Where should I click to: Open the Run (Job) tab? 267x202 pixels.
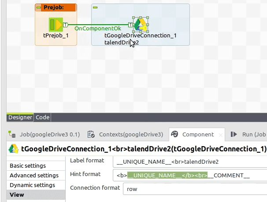pos(248,134)
